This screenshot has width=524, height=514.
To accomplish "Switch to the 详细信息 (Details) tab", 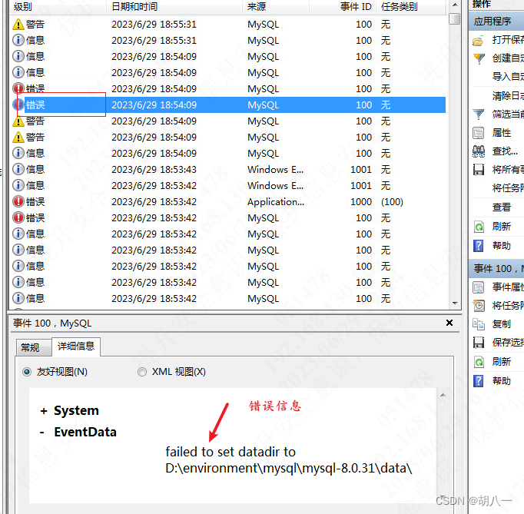I will pyautogui.click(x=76, y=347).
